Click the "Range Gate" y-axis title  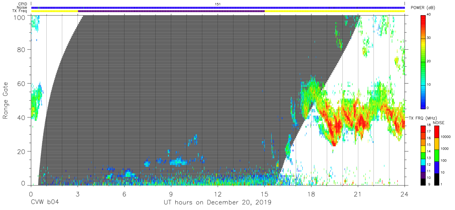click(x=6, y=100)
